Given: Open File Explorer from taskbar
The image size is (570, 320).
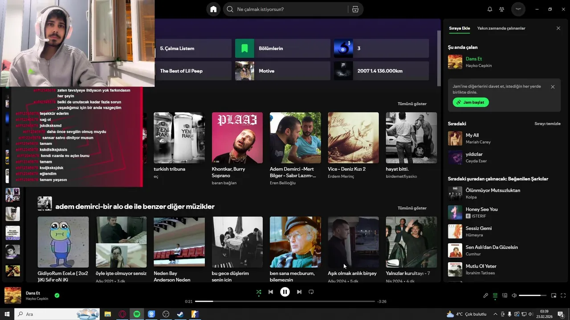Looking at the screenshot, I should (108, 314).
